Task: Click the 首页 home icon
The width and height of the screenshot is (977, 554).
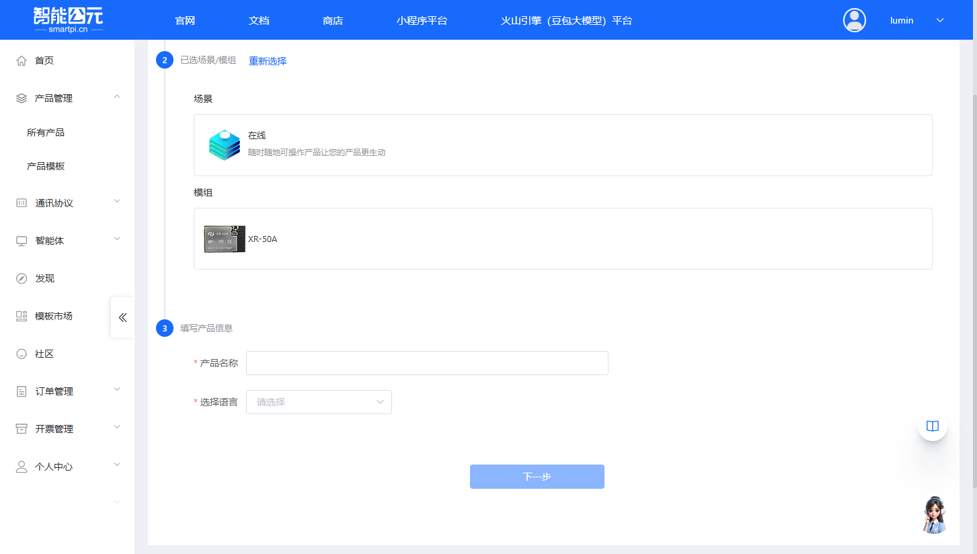Action: tap(22, 61)
